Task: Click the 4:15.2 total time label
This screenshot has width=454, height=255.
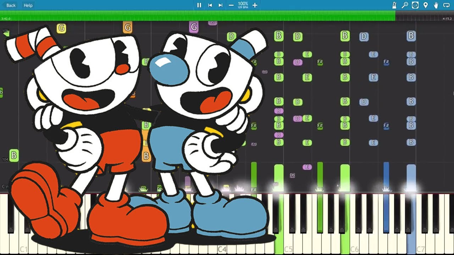Action: [447, 19]
